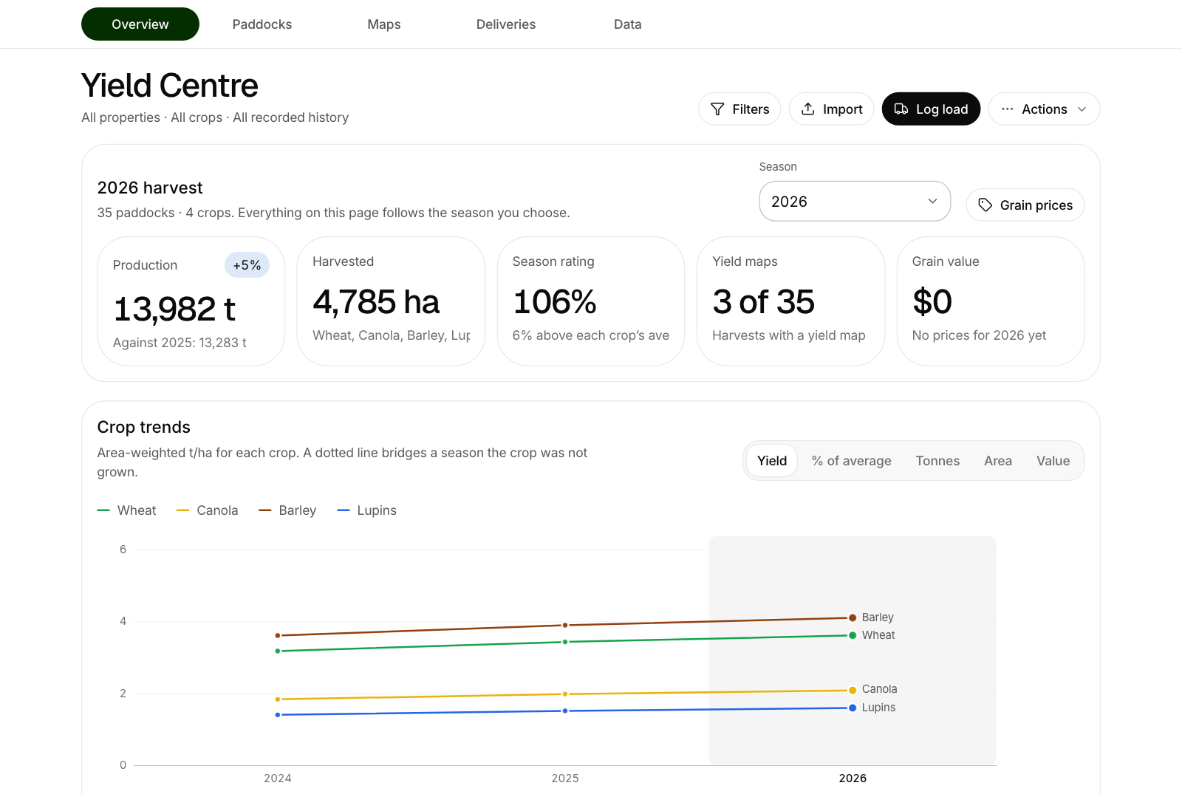
Task: Select the Data tab
Action: pos(628,24)
